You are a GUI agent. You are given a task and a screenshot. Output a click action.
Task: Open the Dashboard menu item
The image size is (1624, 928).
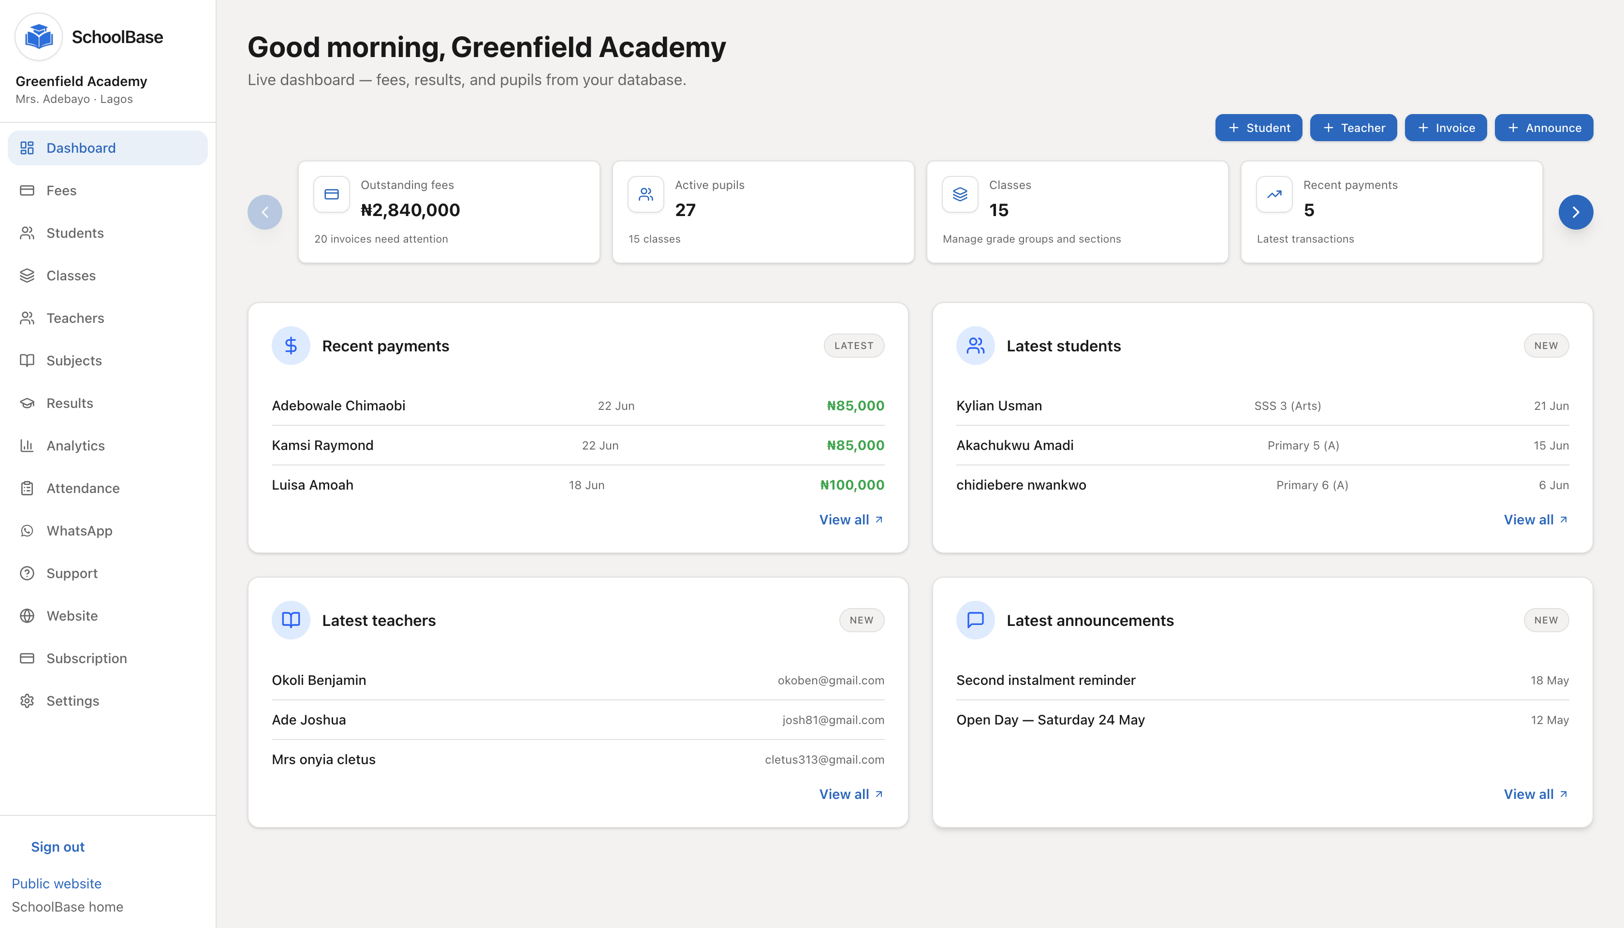pyautogui.click(x=108, y=148)
